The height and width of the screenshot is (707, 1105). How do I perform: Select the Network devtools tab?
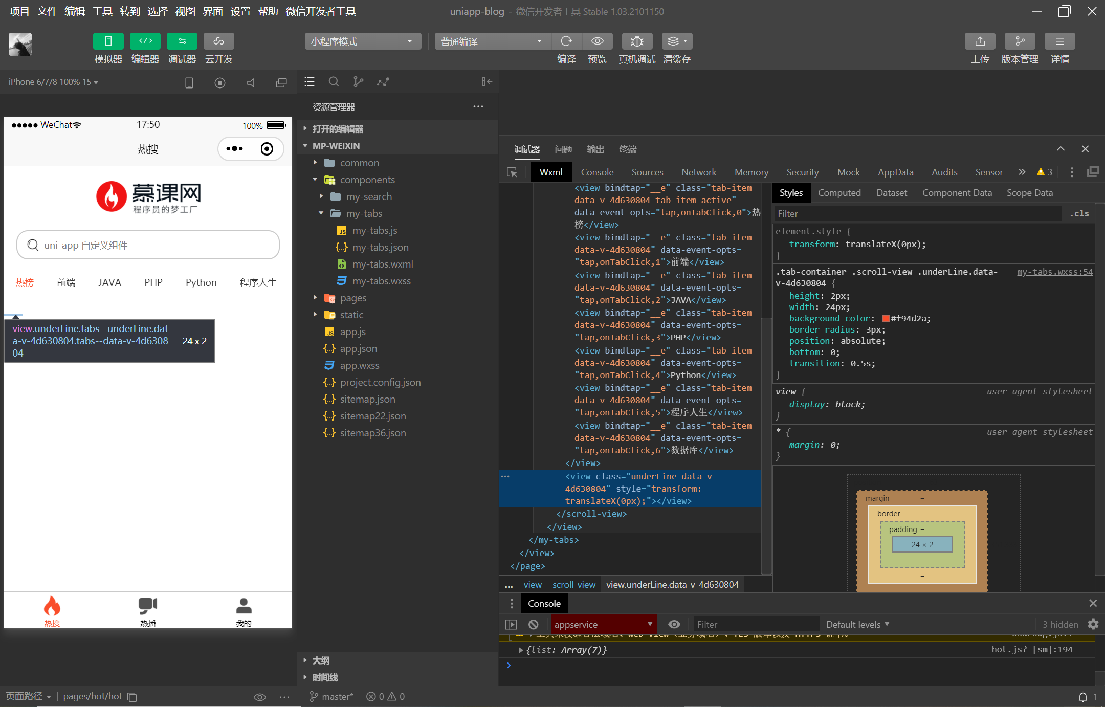699,172
